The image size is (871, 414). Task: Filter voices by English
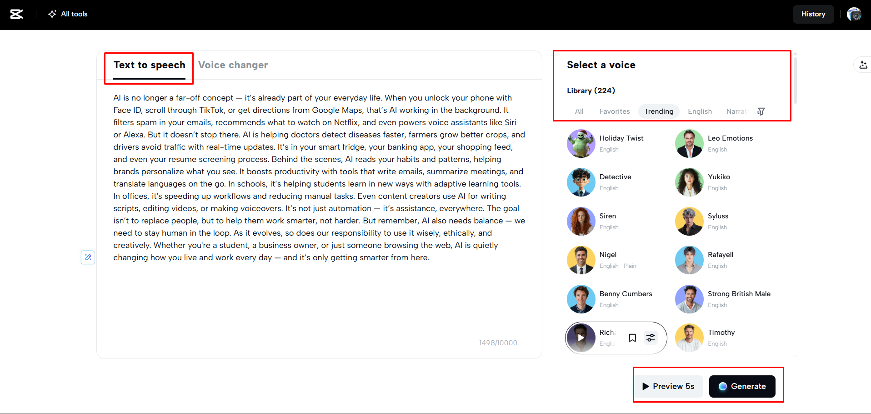pyautogui.click(x=700, y=111)
